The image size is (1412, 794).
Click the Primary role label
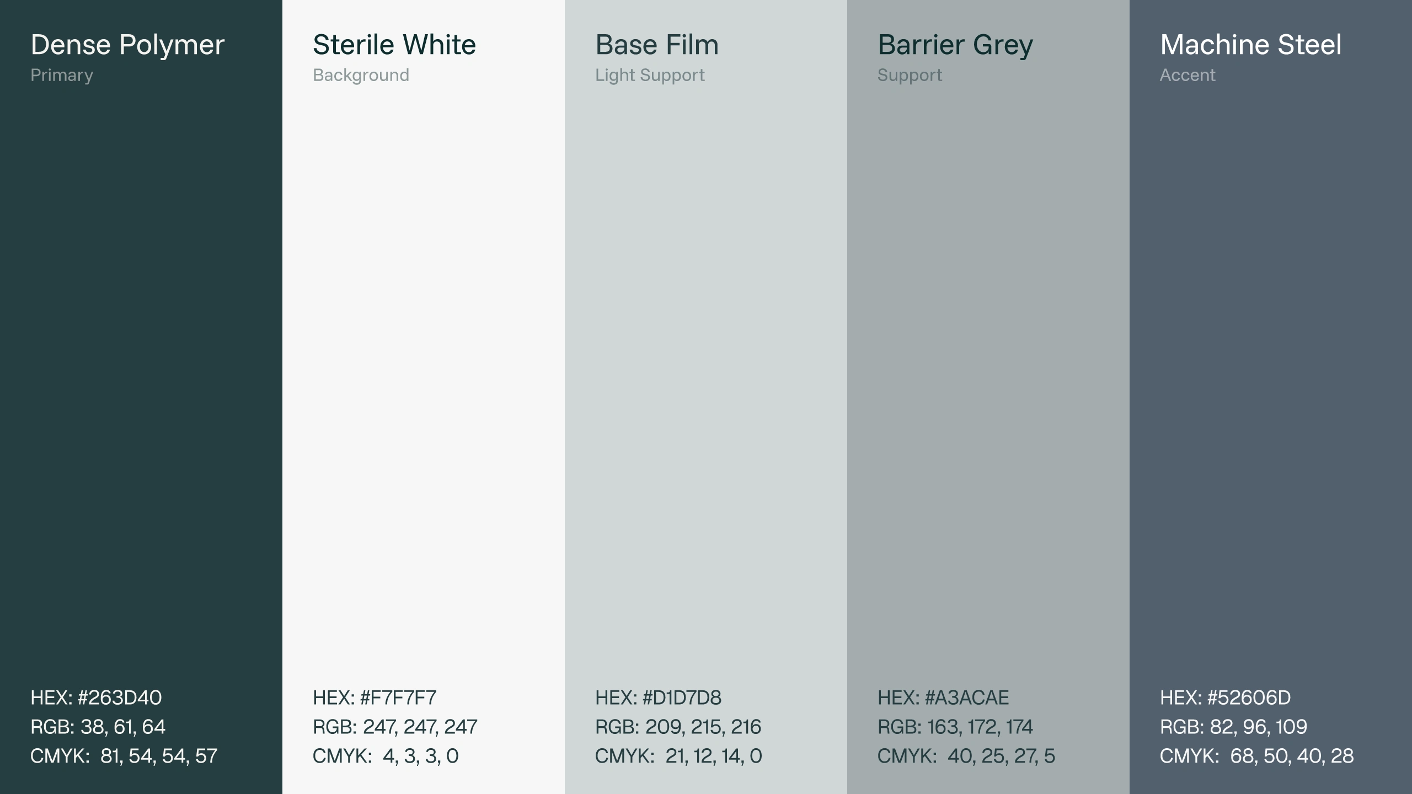[x=62, y=76]
